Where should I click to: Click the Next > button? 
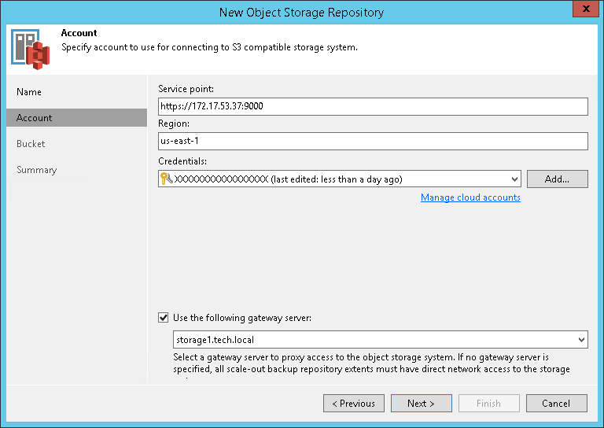(x=421, y=404)
